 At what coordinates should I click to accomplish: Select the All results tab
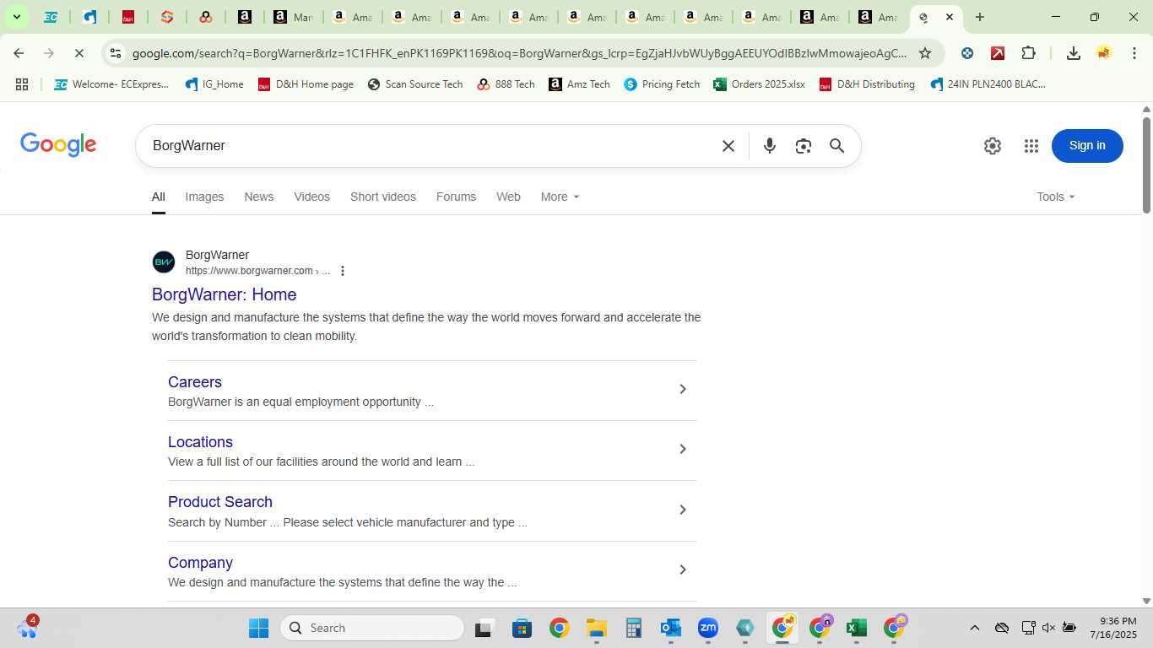159,197
